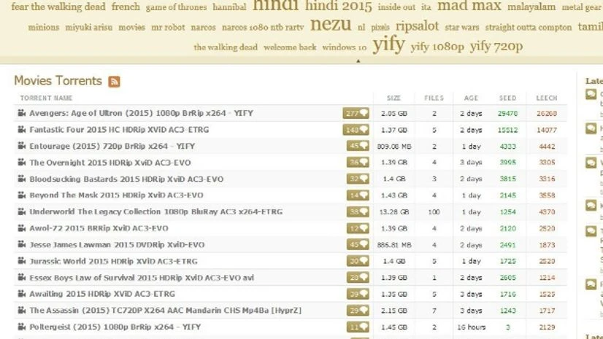The image size is (603, 339).
Task: Open Jurassic World 2015 HDRip torrent link
Action: tap(113, 262)
